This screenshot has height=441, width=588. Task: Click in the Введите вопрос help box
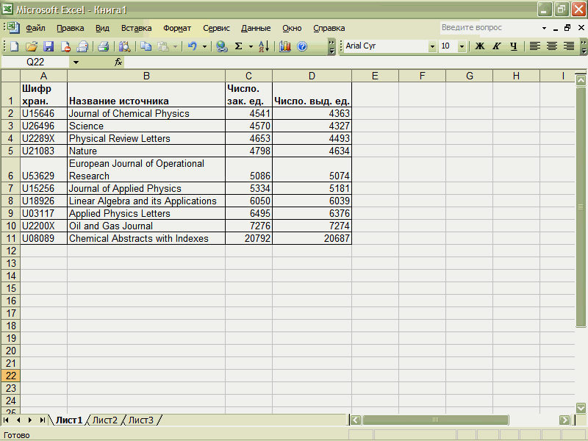[489, 28]
